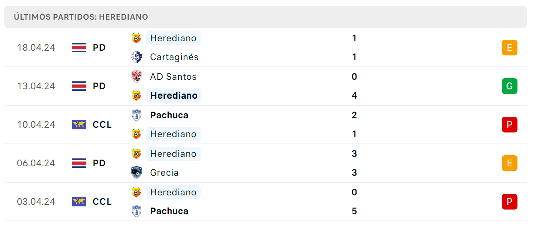Click CCL world icon on 10.04.24 row
Screen dimensions: 534x228
[79, 125]
